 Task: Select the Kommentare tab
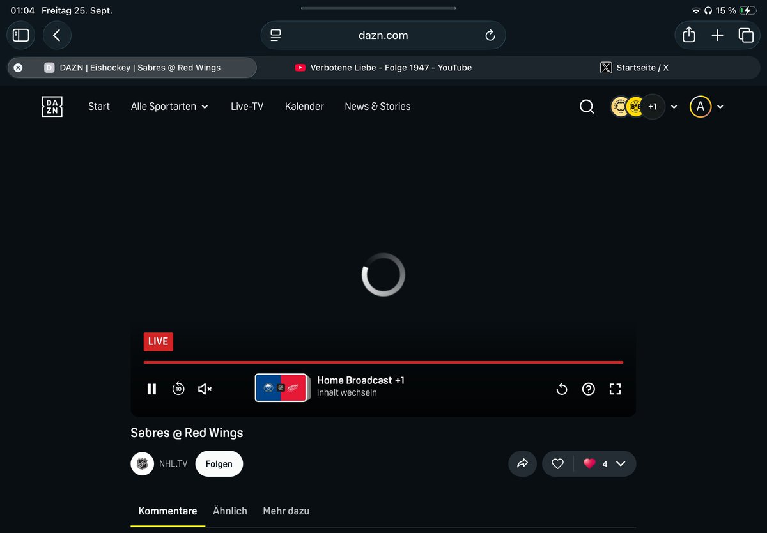pyautogui.click(x=168, y=511)
